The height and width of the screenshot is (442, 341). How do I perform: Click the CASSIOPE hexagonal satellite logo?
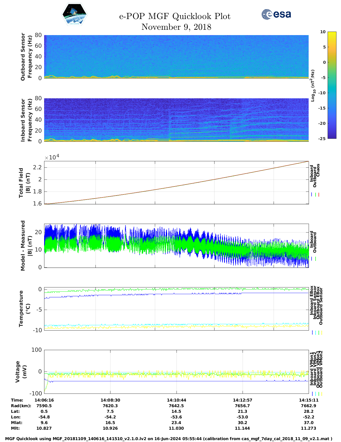click(x=74, y=14)
